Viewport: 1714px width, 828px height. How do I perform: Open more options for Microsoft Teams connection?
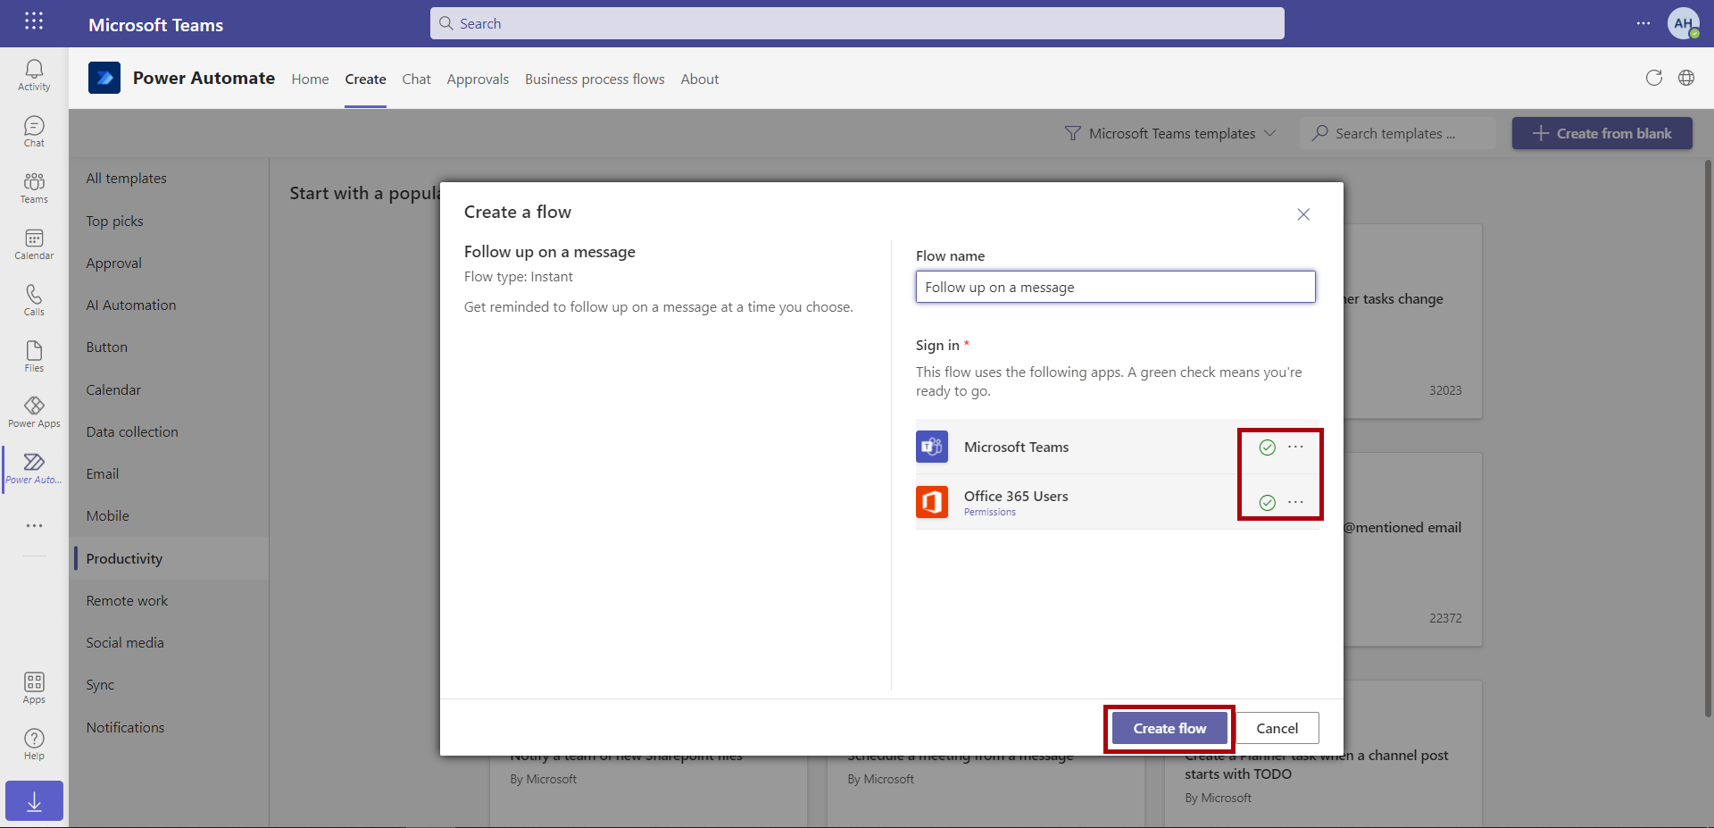(x=1295, y=447)
